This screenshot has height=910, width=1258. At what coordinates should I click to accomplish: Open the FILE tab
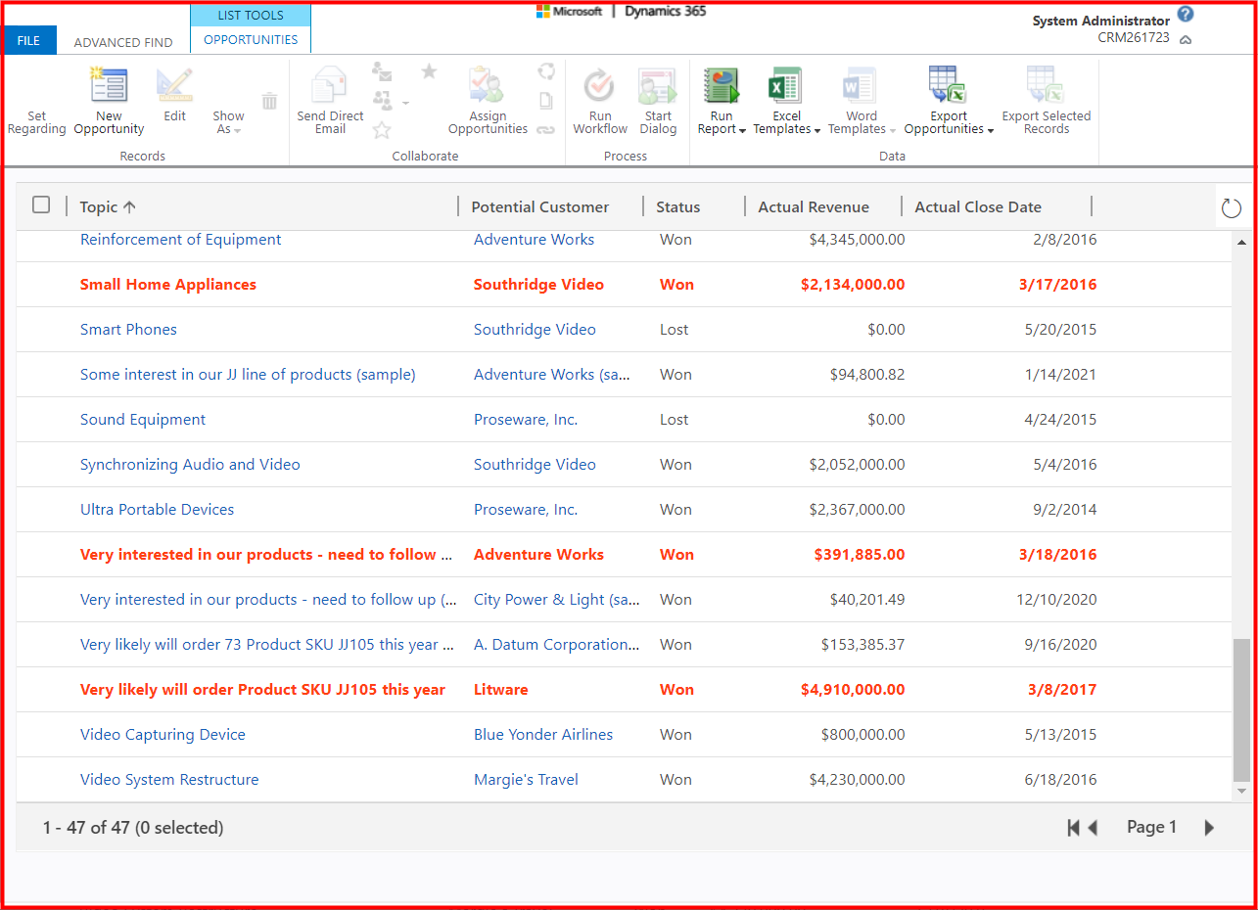[x=29, y=40]
